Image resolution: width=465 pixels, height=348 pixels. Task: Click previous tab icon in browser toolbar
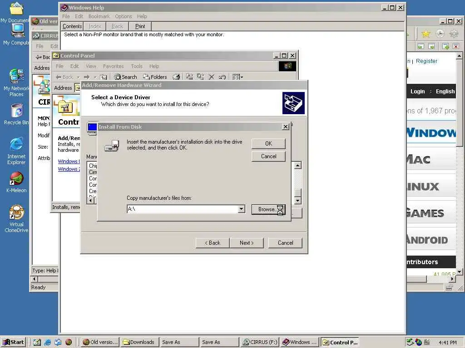click(420, 46)
